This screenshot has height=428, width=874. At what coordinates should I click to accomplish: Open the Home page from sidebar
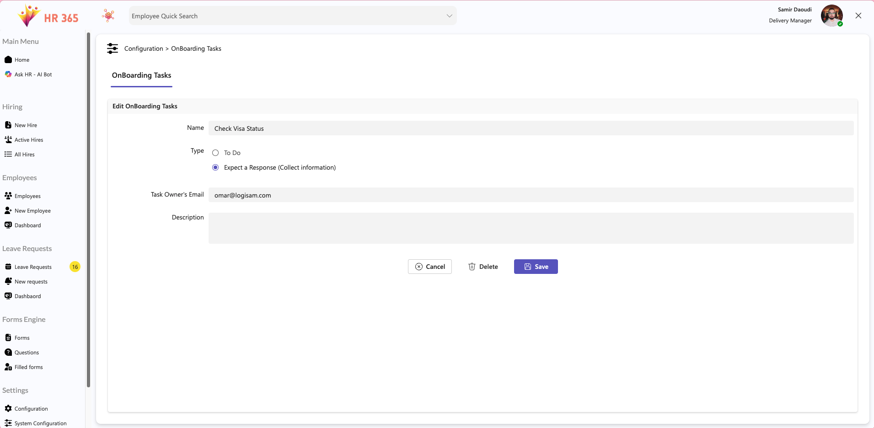coord(21,59)
